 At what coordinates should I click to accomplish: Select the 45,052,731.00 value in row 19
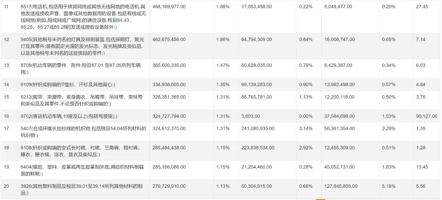click(x=340, y=167)
